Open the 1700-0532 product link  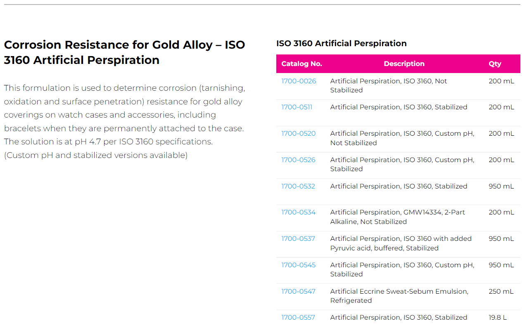pyautogui.click(x=298, y=186)
